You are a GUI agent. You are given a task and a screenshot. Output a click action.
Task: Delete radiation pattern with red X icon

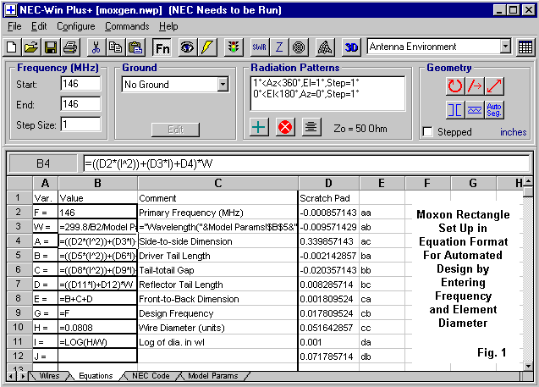tap(286, 127)
